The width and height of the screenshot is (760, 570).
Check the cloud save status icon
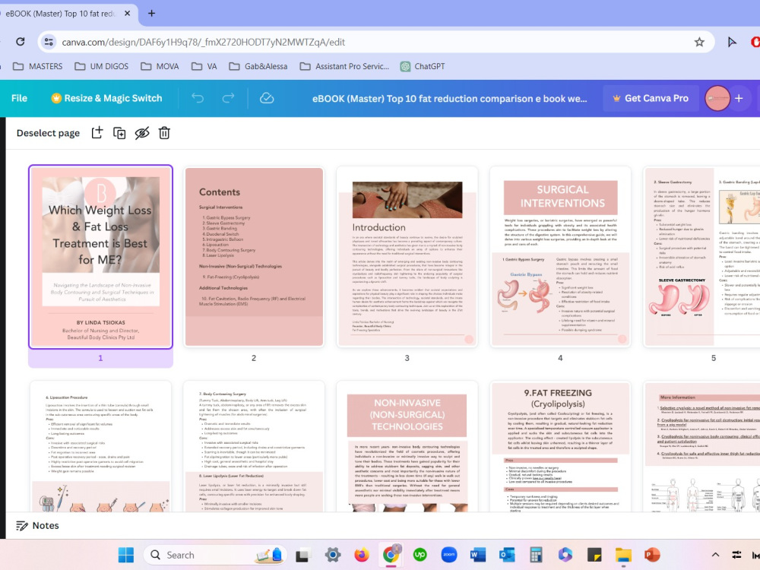point(267,98)
